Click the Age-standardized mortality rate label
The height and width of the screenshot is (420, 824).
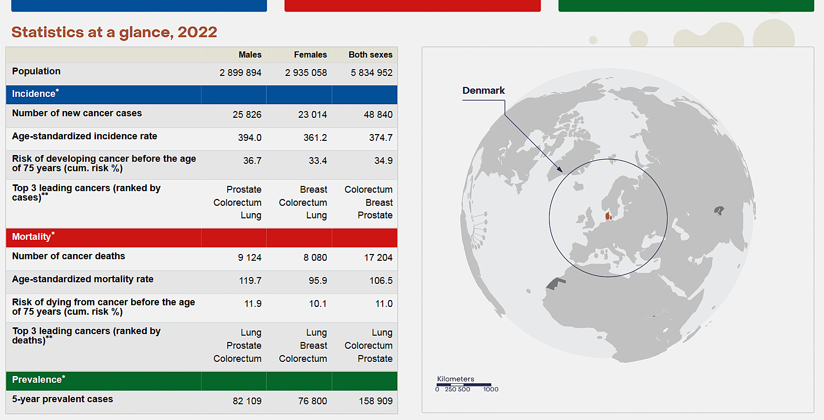coord(83,280)
